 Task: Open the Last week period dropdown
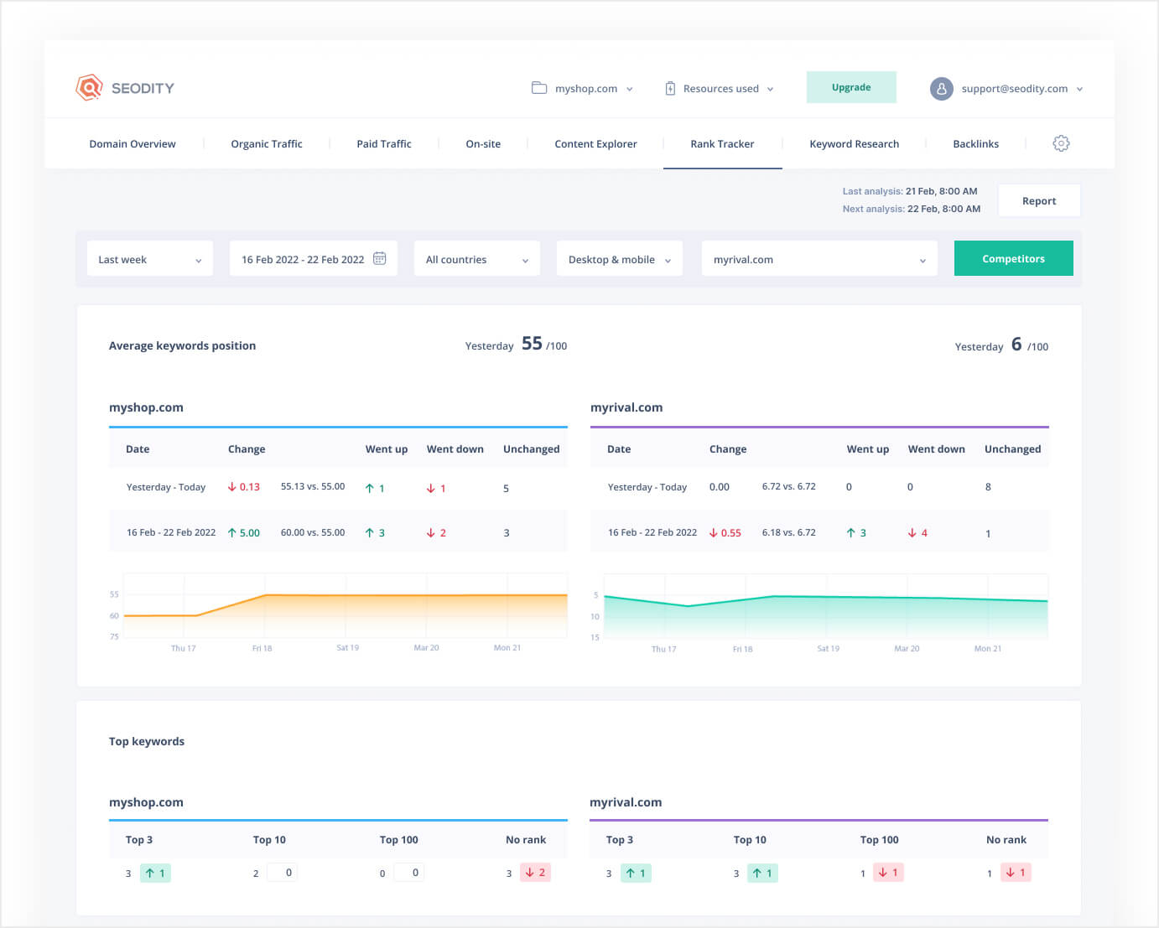(x=150, y=259)
